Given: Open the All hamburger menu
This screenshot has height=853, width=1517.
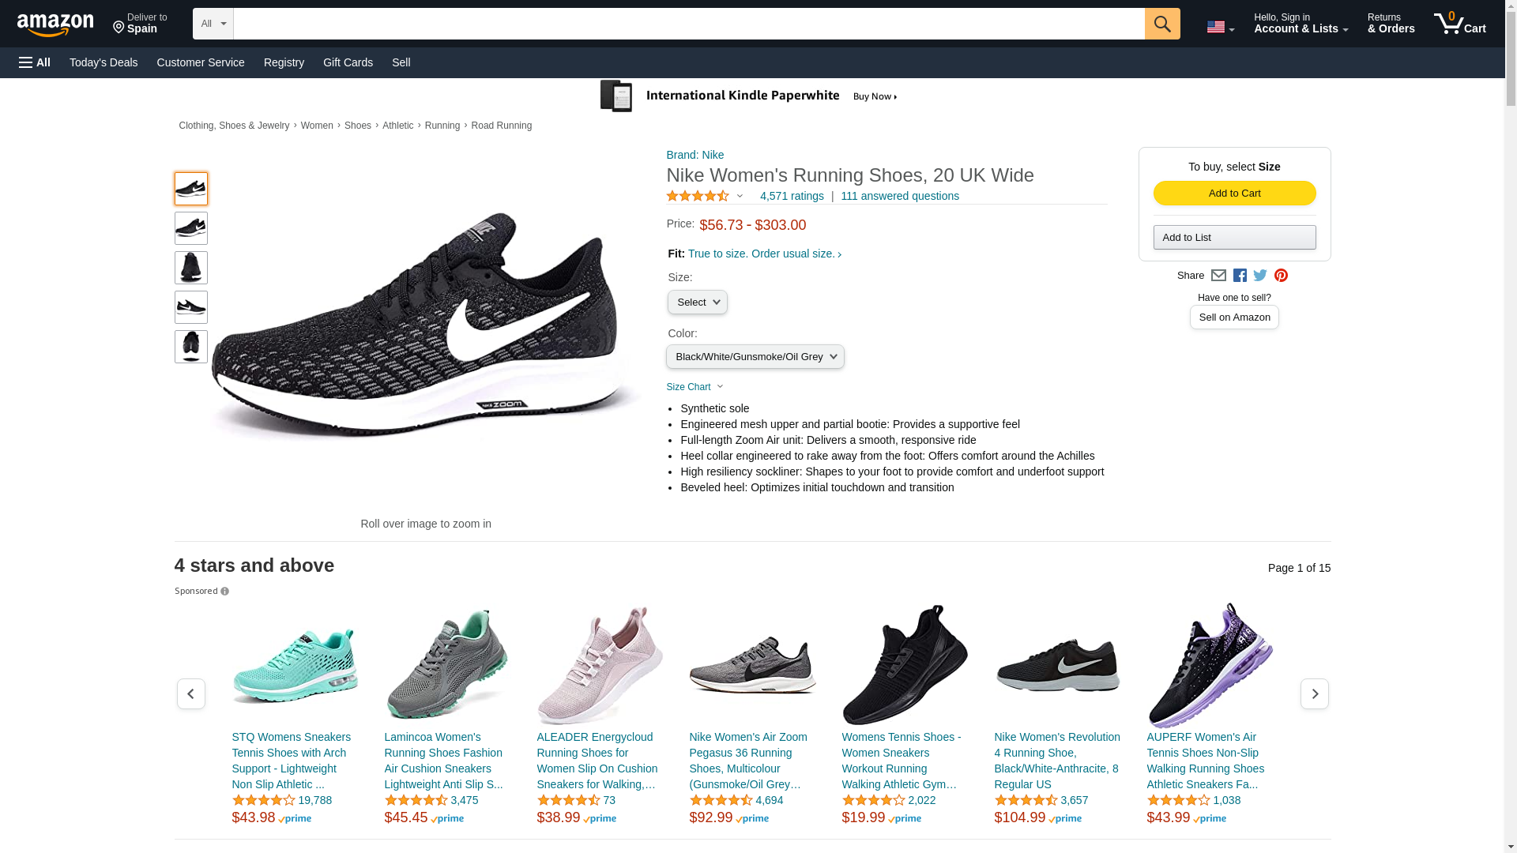Looking at the screenshot, I should (35, 62).
